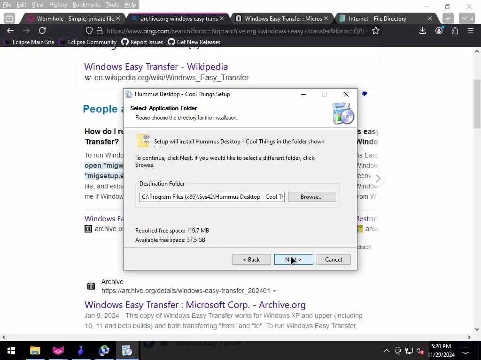
Task: Close the Internet – File Directory tab
Action: click(430, 19)
